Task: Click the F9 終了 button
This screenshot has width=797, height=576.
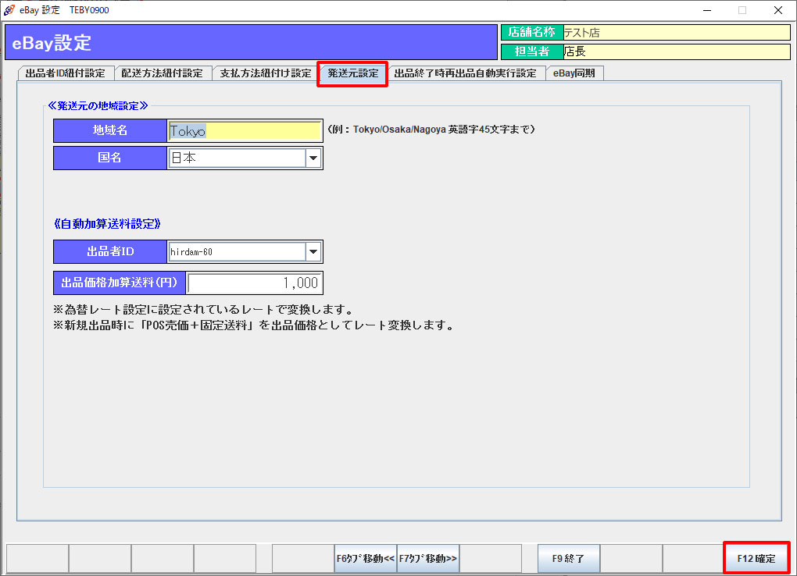Action: 568,559
